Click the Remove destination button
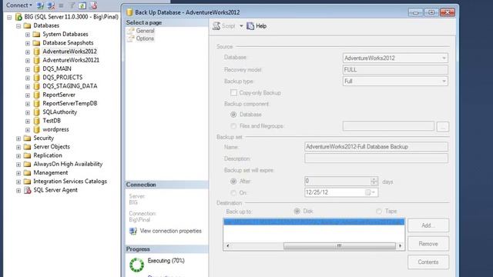Image resolution: width=493 pixels, height=277 pixels. [428, 244]
